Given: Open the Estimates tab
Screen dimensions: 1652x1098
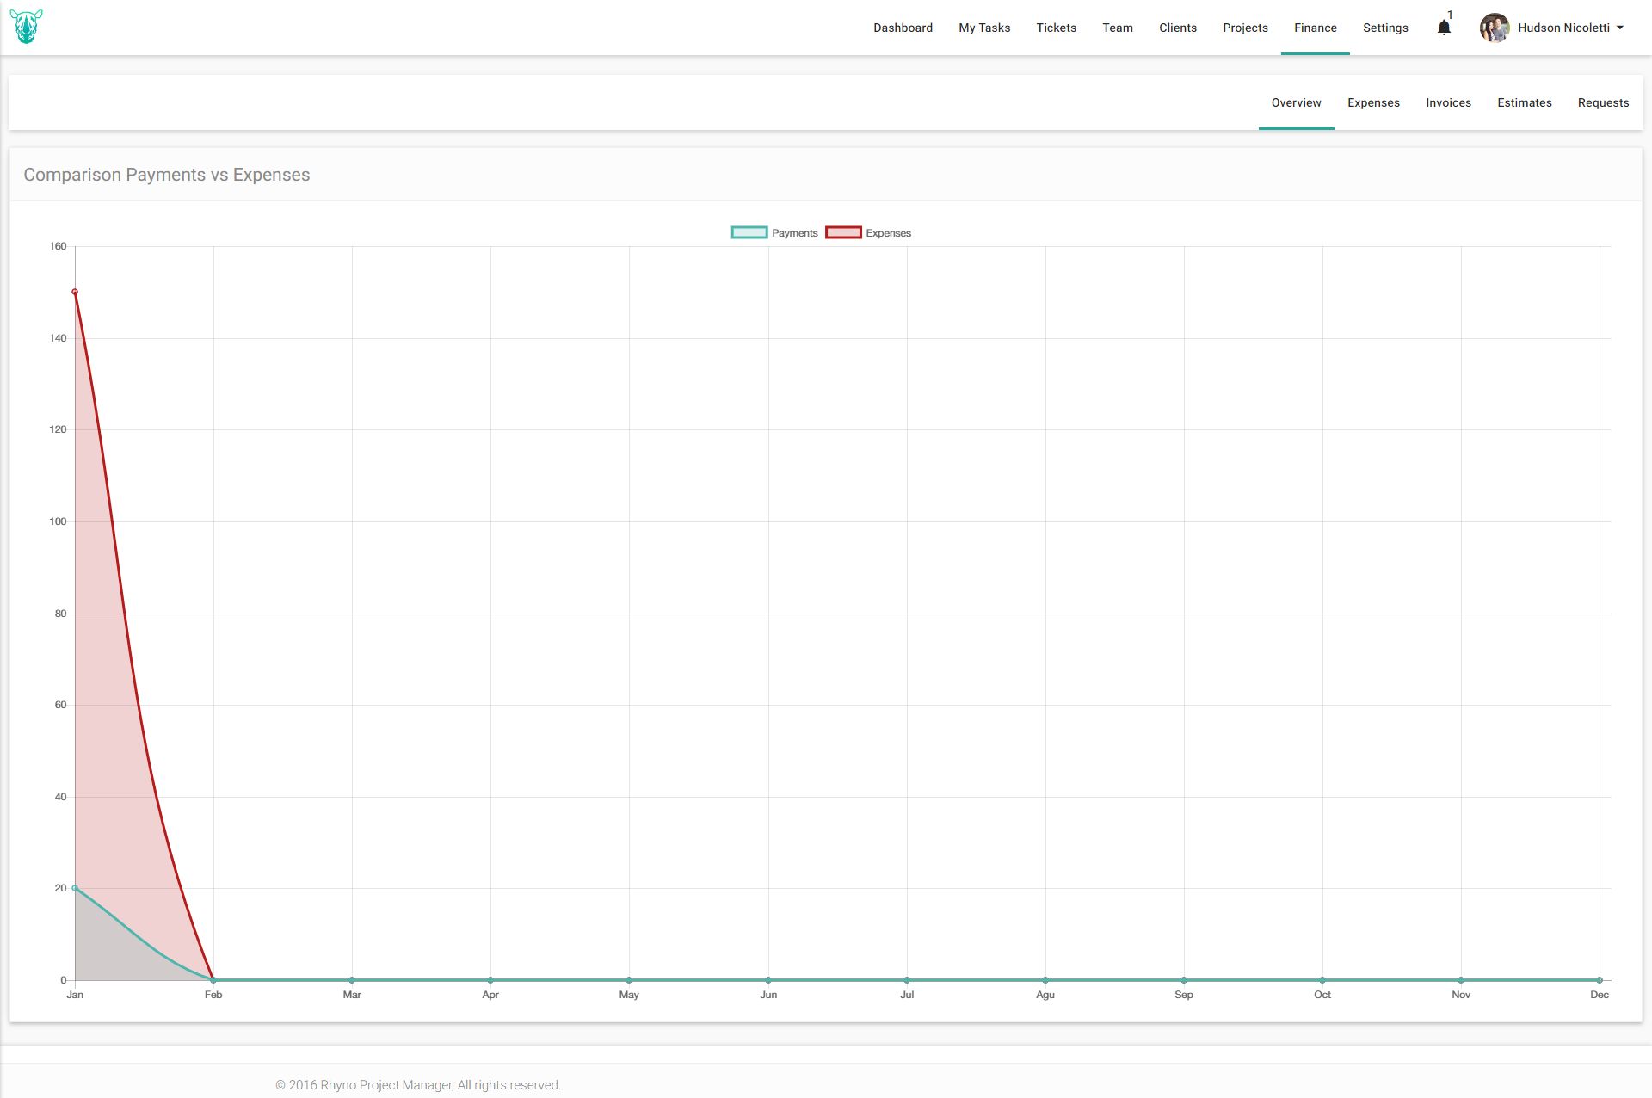Looking at the screenshot, I should [x=1524, y=102].
